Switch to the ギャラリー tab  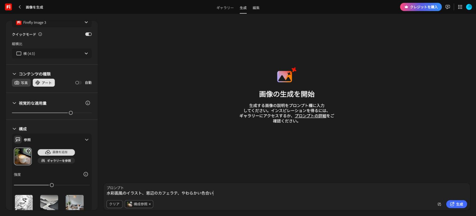point(225,8)
